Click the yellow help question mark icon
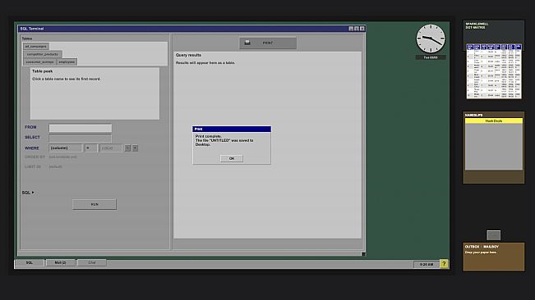 coord(444,264)
